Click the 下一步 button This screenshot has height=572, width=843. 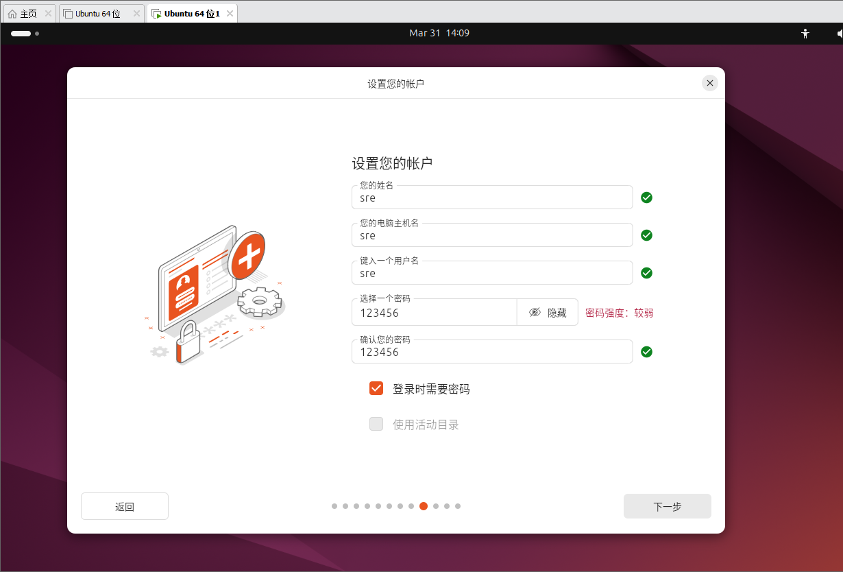coord(668,506)
